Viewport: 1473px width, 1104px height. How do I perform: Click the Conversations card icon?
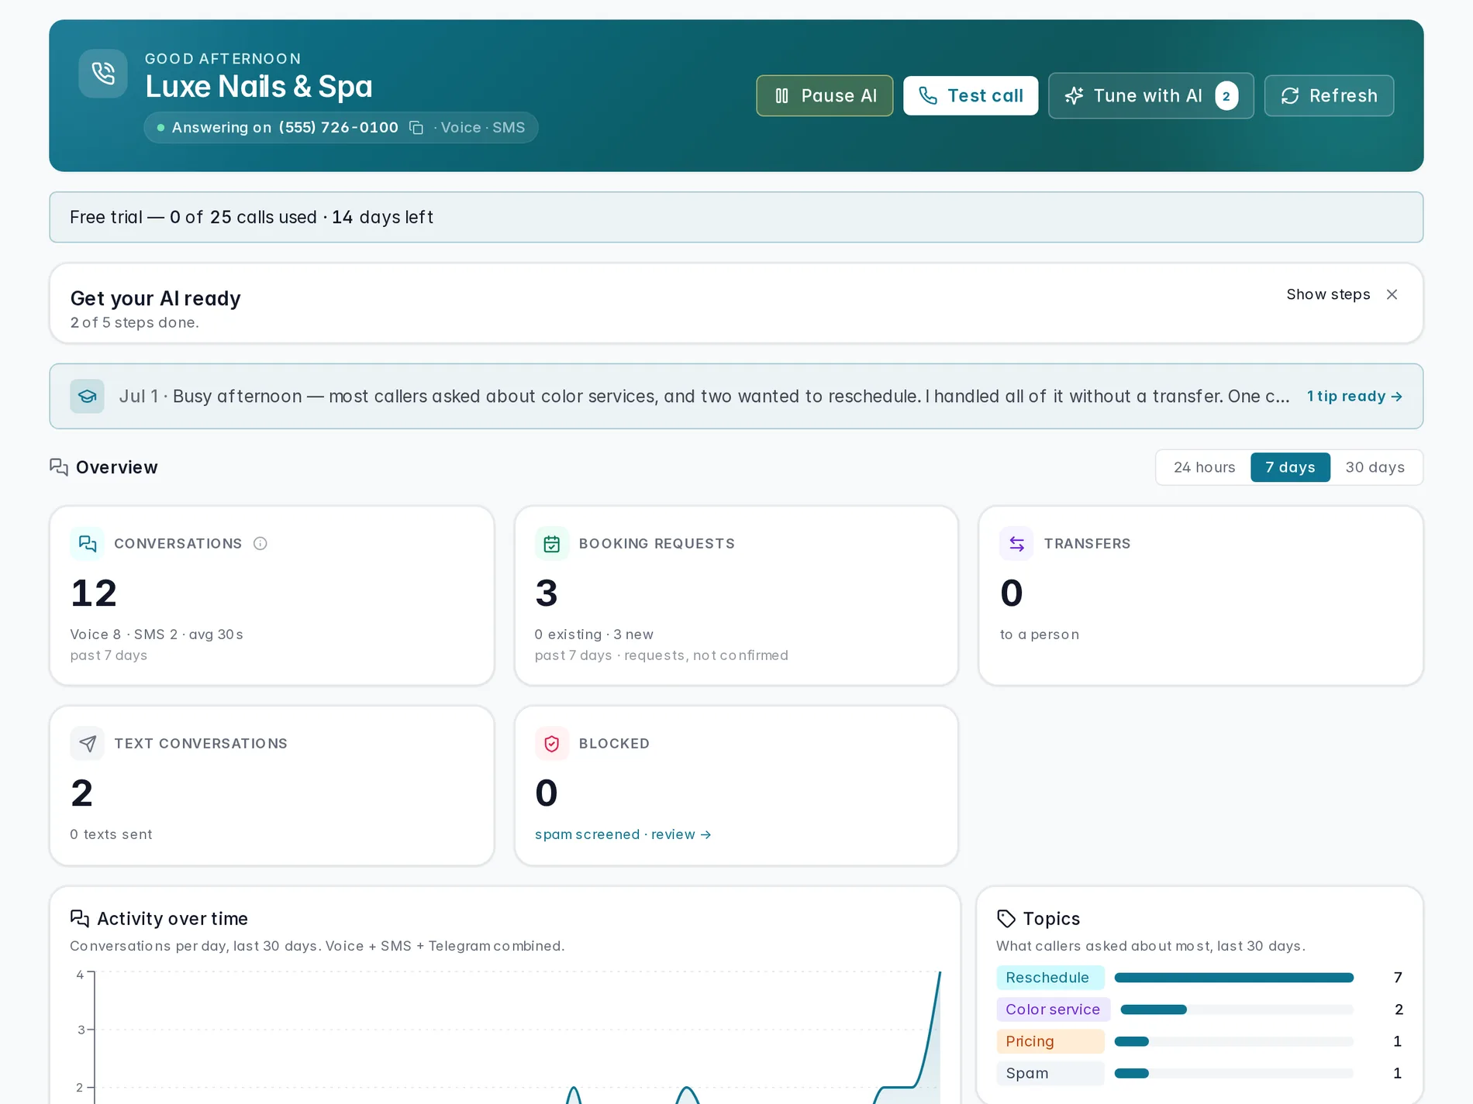pos(87,544)
